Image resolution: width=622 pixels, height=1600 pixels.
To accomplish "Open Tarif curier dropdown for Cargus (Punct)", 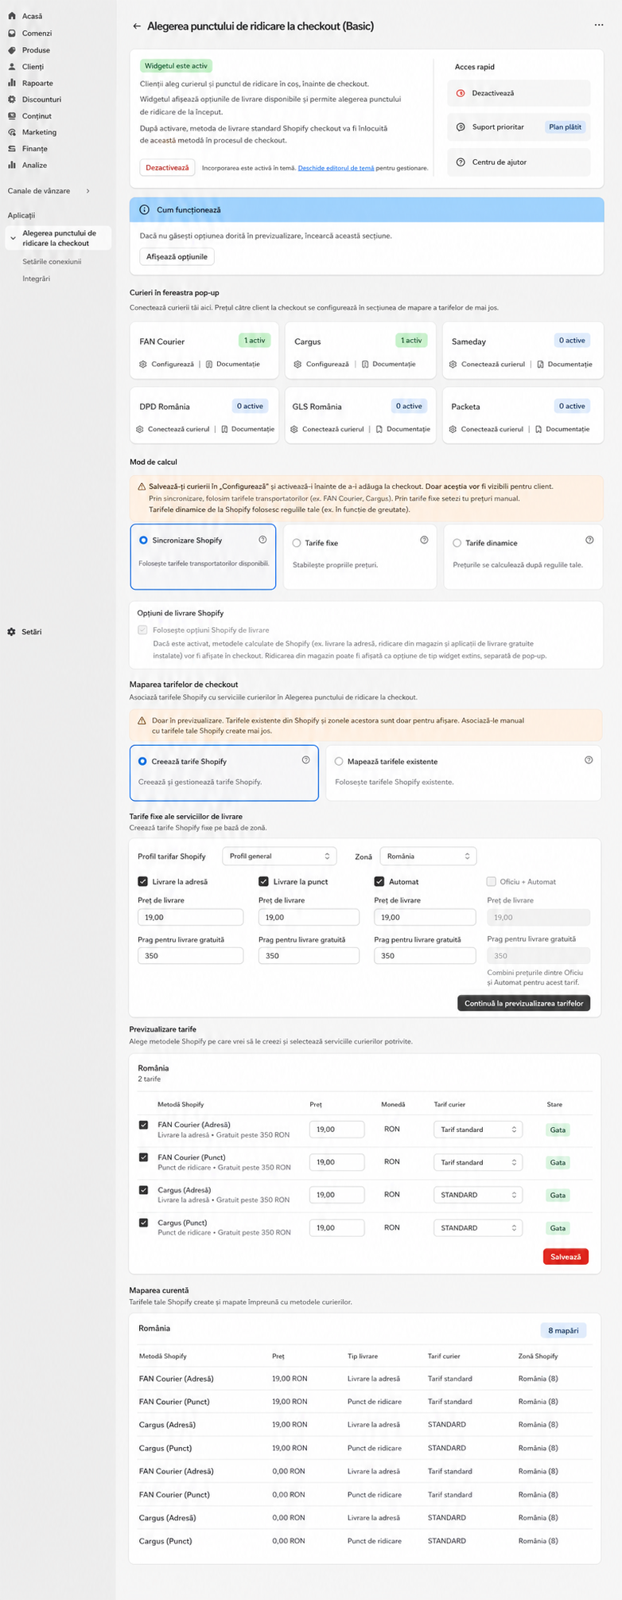I will coord(478,1228).
